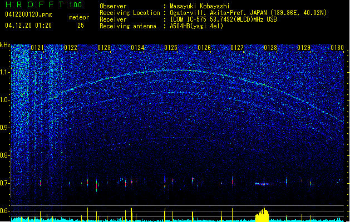The width and height of the screenshot is (350, 222).
Task: Click the observer name Masayuki Kobayashi
Action: point(200,6)
